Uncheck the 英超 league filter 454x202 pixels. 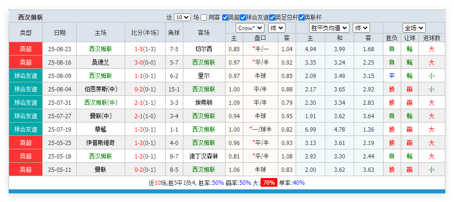coord(225,17)
